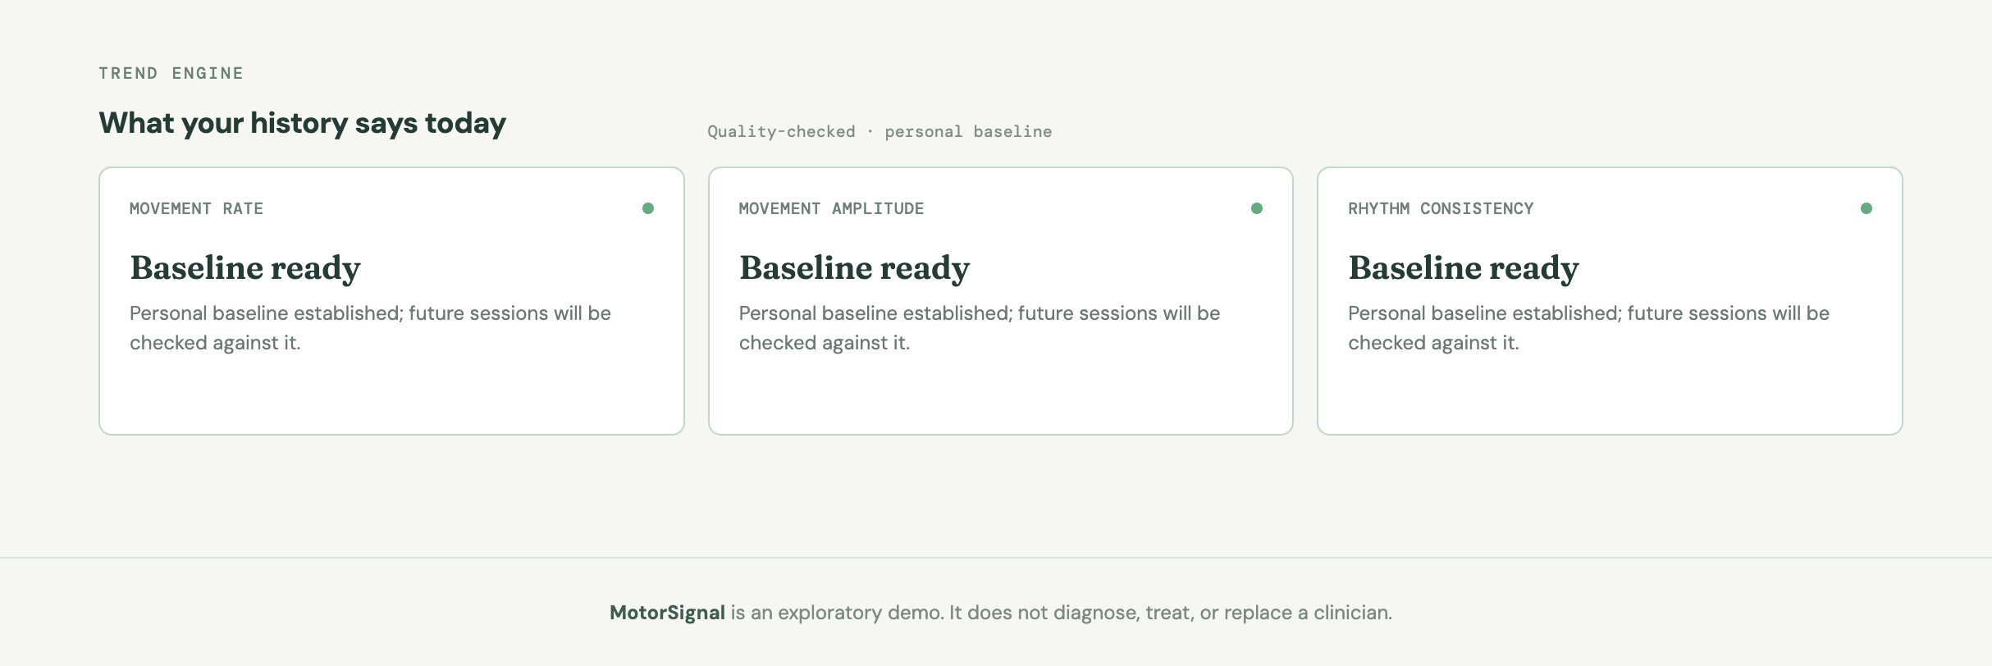This screenshot has width=1992, height=666.
Task: Click the Movement Amplitude card description text
Action: click(980, 328)
